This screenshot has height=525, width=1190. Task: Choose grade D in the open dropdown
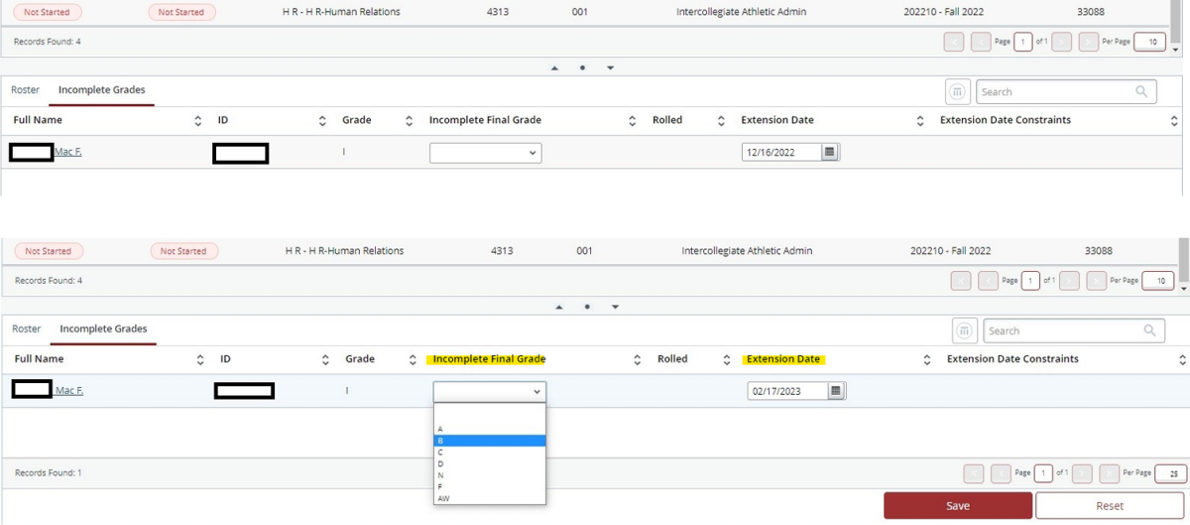pos(489,463)
